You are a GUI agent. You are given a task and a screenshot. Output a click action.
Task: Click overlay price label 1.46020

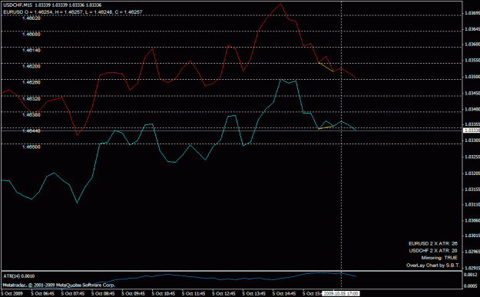[x=31, y=18]
